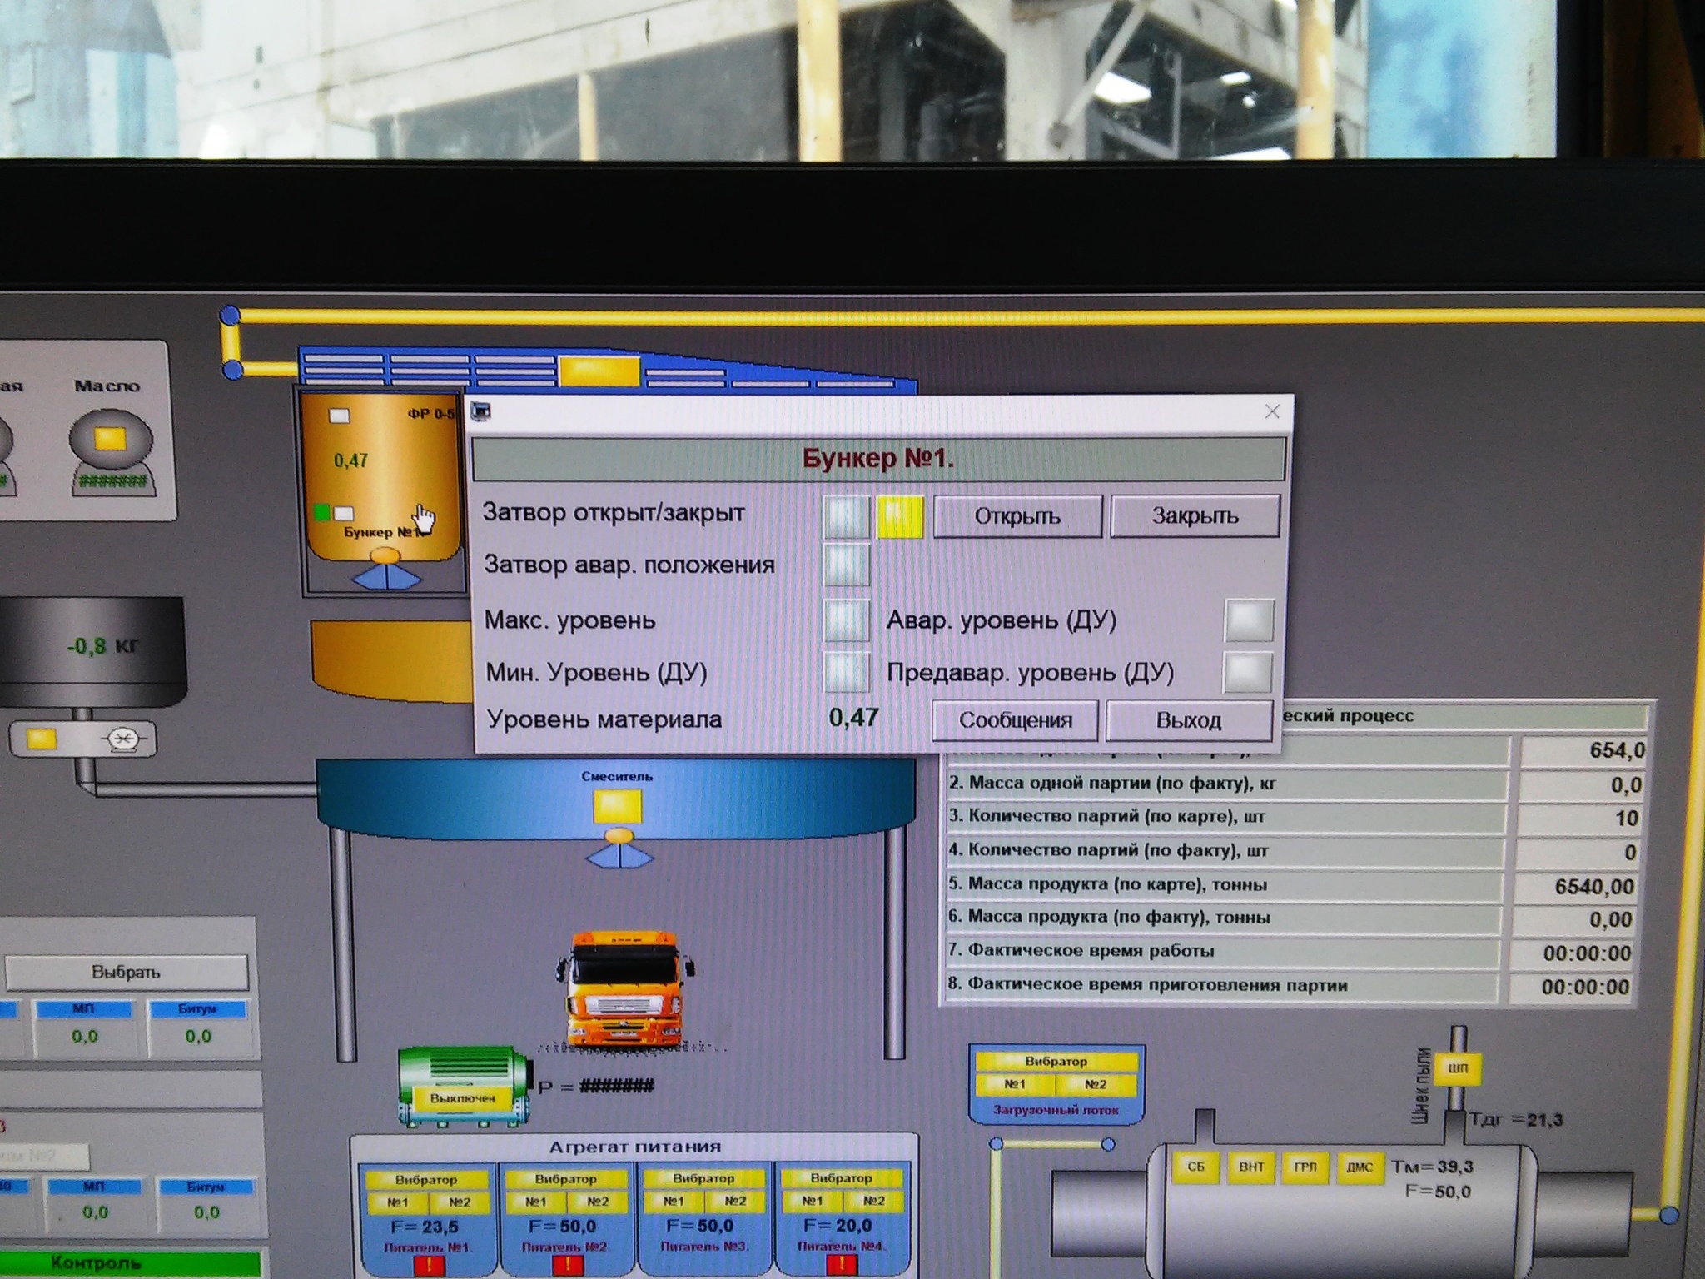
Task: Click the Масло pump icon
Action: 110,440
